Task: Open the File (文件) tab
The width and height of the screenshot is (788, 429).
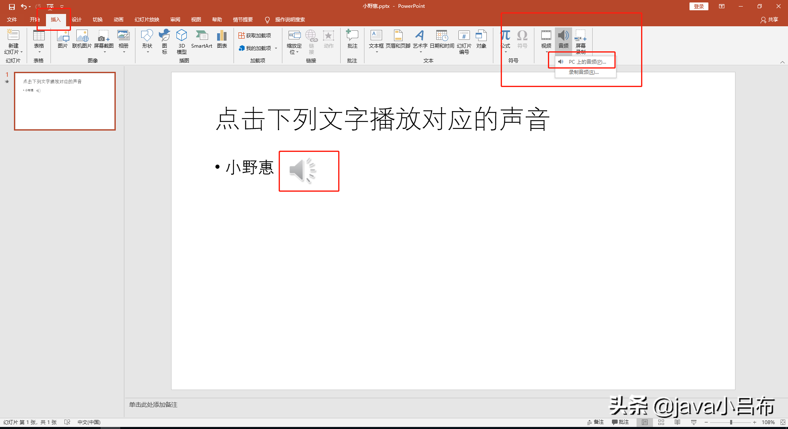Action: tap(12, 20)
